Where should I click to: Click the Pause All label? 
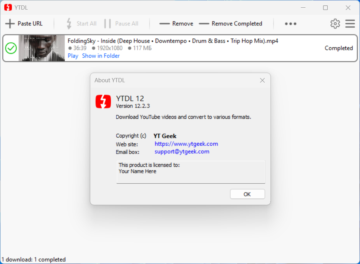[x=126, y=24]
